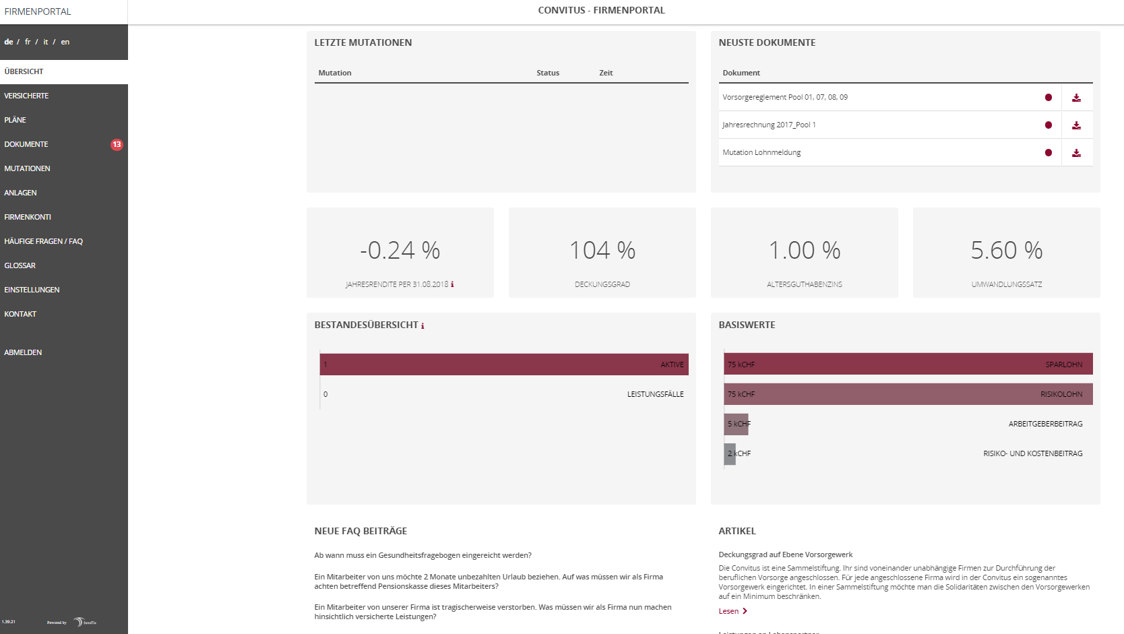Open the Einstellungen menu item

[x=32, y=290]
